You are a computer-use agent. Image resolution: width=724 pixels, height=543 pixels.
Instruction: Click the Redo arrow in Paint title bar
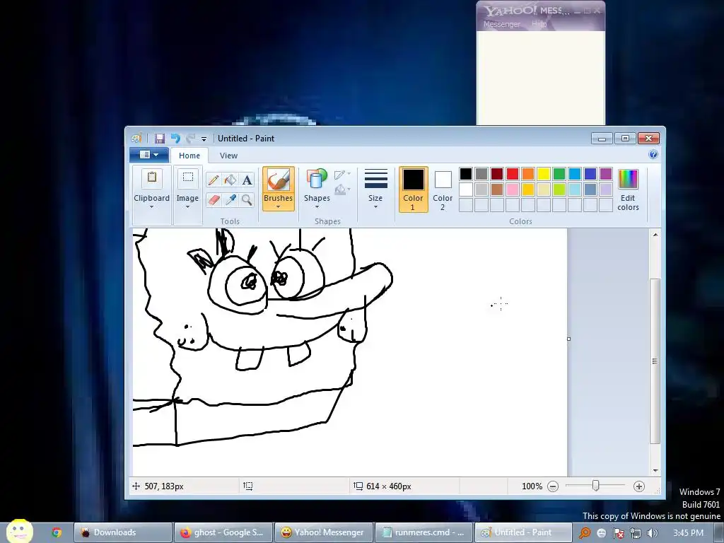190,139
